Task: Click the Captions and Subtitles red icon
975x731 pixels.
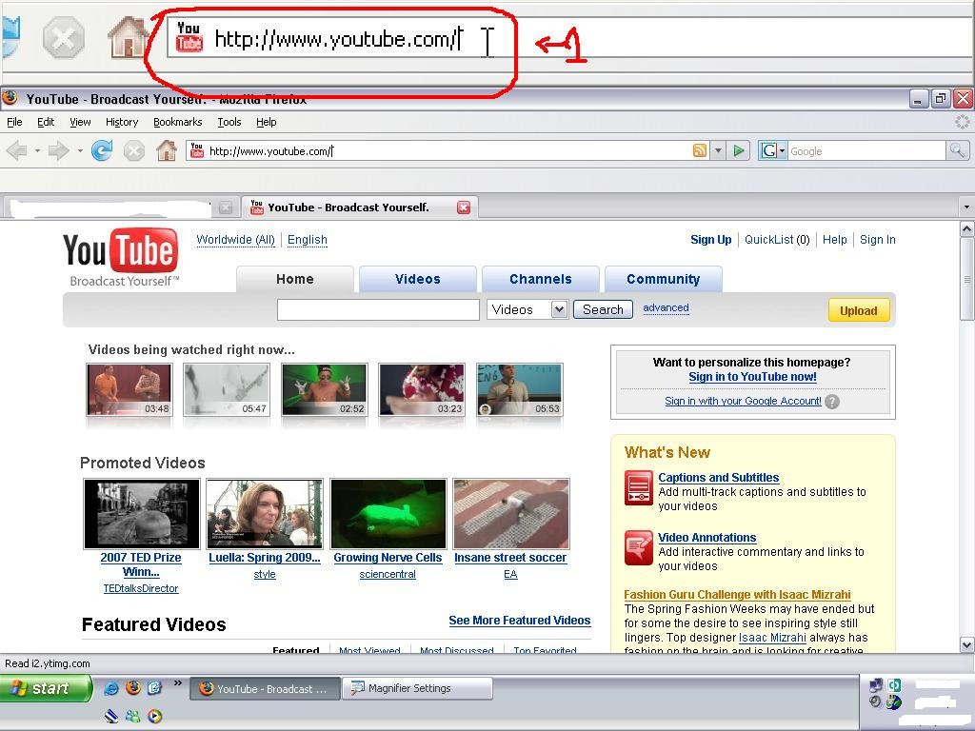Action: click(x=638, y=488)
